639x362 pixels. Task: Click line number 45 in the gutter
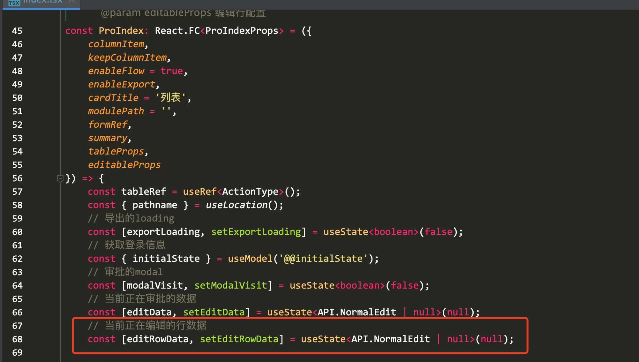17,31
